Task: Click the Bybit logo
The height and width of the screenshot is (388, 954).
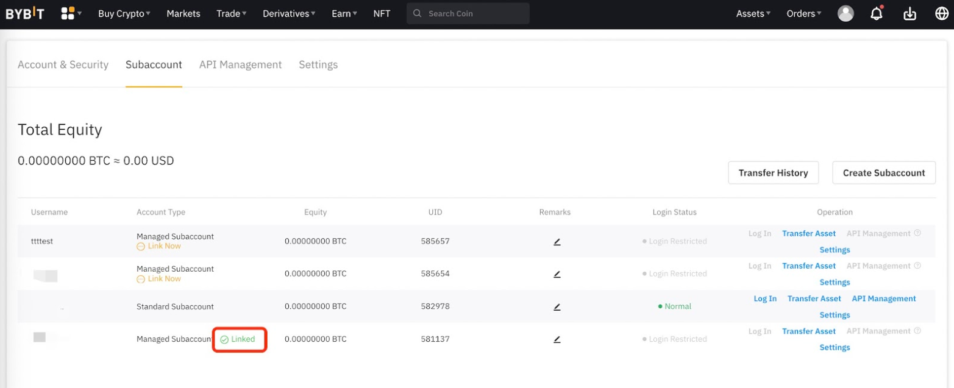Action: click(x=25, y=13)
